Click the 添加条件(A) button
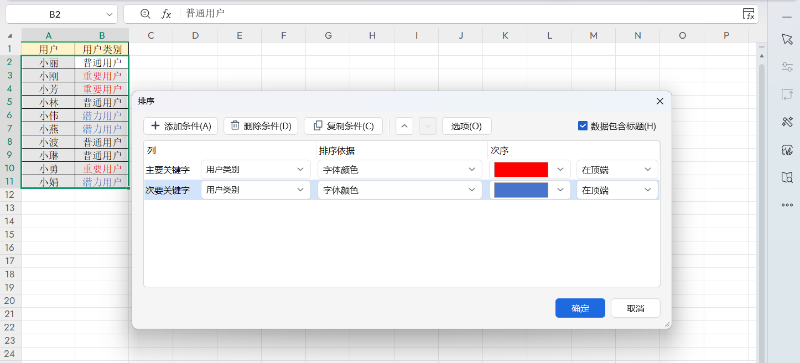The height and width of the screenshot is (363, 800). pyautogui.click(x=180, y=125)
